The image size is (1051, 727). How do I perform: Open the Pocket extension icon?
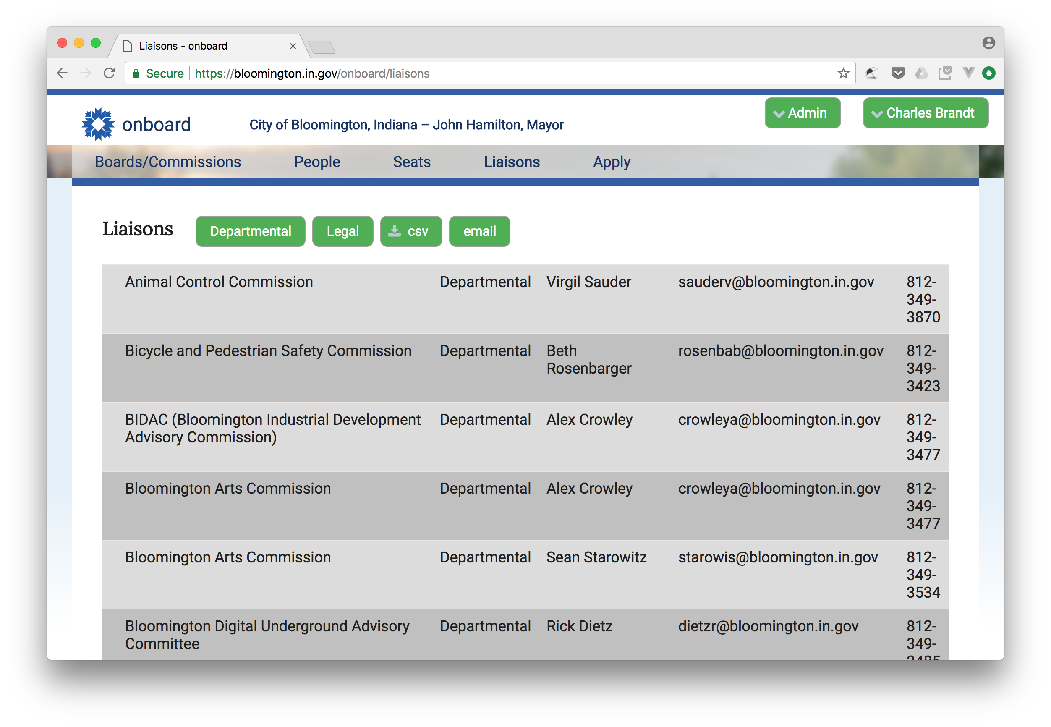[x=897, y=73]
